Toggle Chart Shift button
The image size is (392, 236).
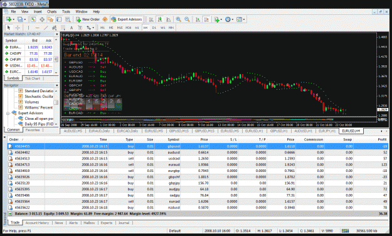(206, 19)
